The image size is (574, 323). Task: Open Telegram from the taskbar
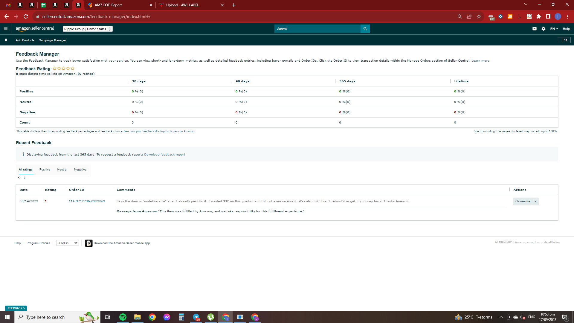click(x=196, y=317)
